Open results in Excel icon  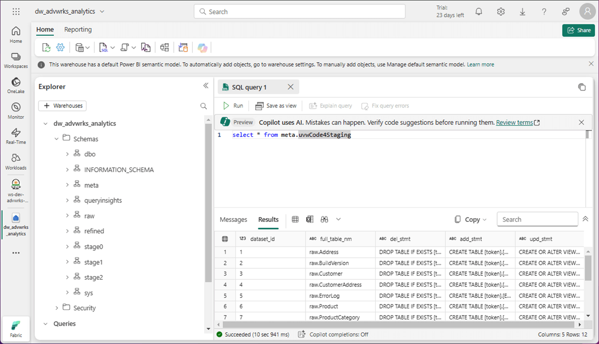click(x=310, y=219)
